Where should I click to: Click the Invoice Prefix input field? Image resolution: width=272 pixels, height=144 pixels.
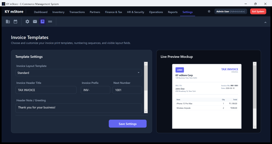pos(95,90)
